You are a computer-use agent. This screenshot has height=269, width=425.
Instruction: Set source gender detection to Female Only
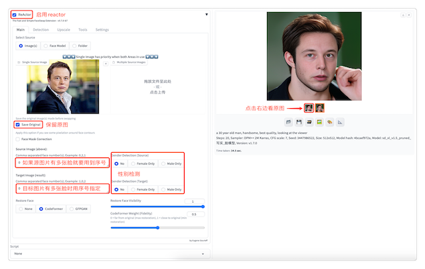point(143,163)
